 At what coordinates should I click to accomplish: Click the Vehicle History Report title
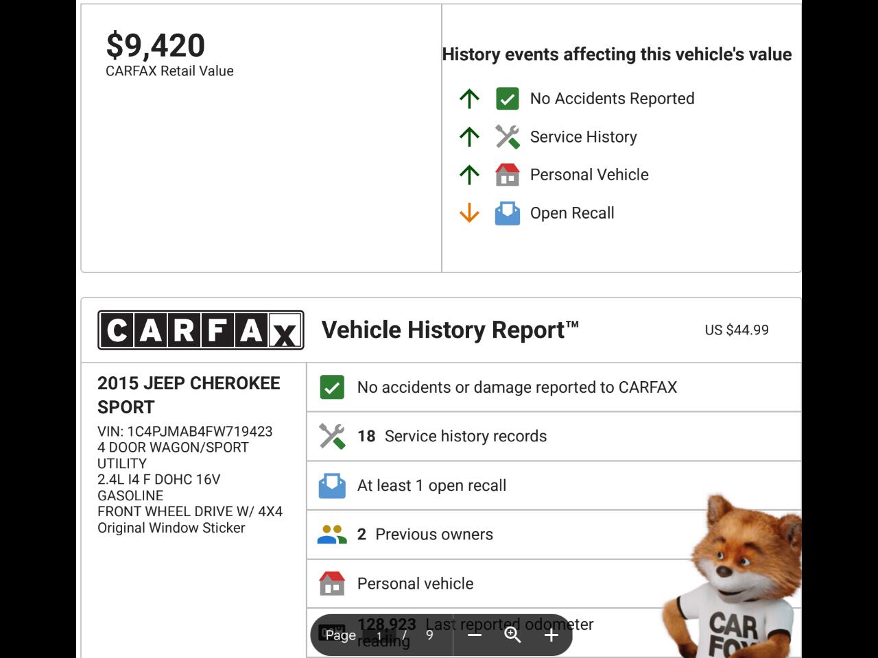pyautogui.click(x=451, y=330)
